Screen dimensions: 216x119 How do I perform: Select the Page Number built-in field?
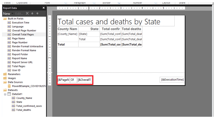point(20,43)
